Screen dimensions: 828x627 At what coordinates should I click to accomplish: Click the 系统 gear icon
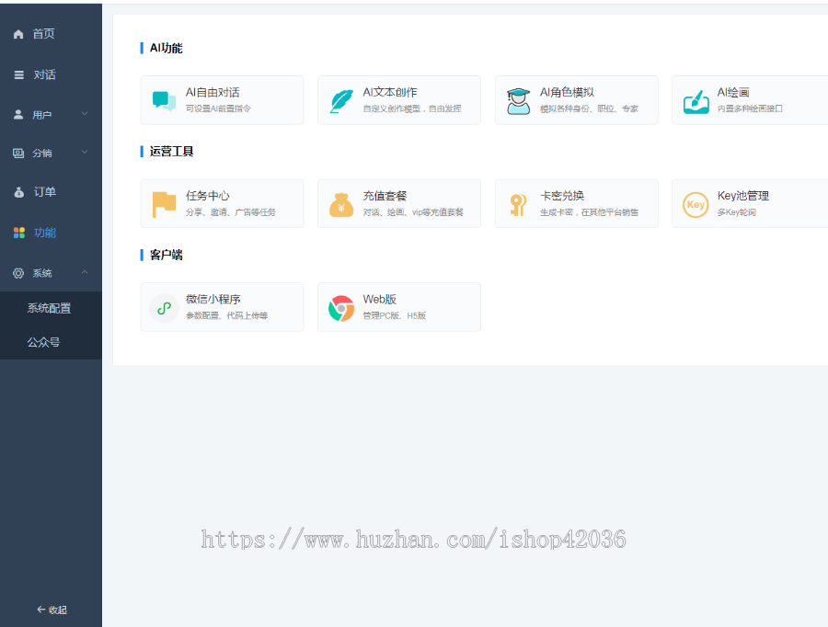[x=18, y=273]
